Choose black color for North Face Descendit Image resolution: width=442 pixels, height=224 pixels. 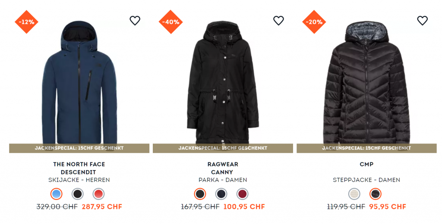click(x=78, y=194)
